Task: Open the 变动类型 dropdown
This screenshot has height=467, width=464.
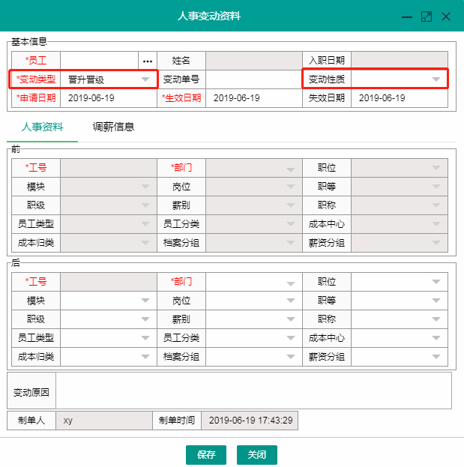Action: tap(145, 79)
